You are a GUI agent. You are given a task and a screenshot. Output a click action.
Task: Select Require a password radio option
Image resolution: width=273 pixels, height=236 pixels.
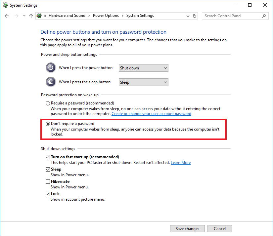(48, 103)
